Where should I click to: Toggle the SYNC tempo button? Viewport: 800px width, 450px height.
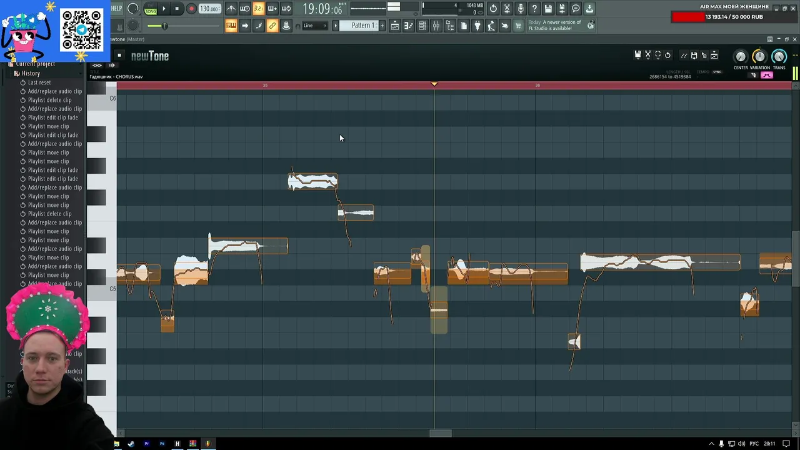pos(717,72)
